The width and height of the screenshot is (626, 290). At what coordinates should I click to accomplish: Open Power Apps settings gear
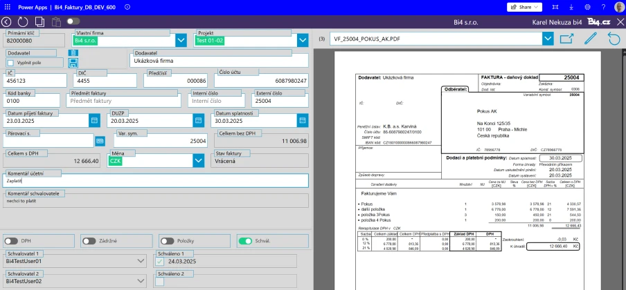[588, 7]
